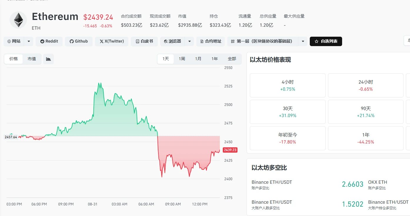This screenshot has width=410, height=216.
Task: Click the Ethereum diamond logo
Action: 18,20
